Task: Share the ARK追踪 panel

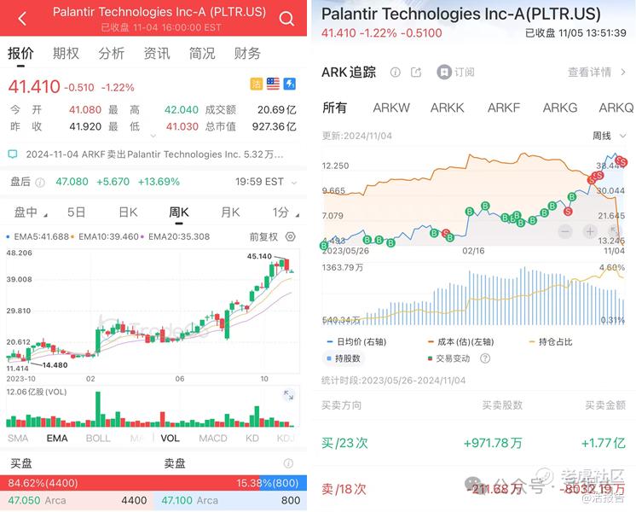Action: coord(416,73)
